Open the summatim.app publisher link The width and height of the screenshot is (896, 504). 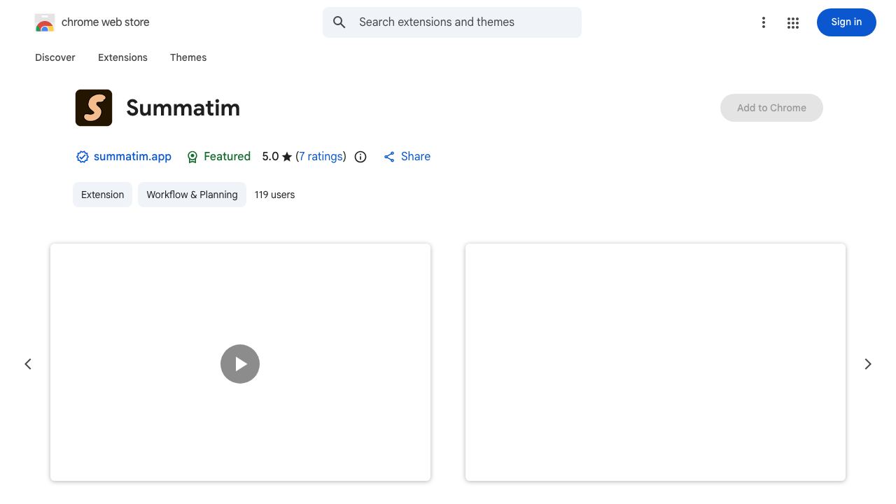pos(132,157)
